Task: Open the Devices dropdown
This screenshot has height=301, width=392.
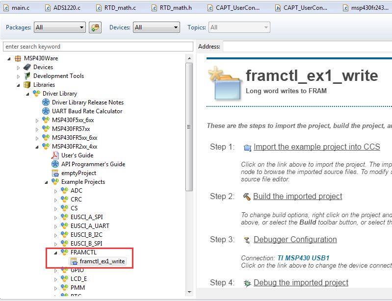Action: point(156,27)
